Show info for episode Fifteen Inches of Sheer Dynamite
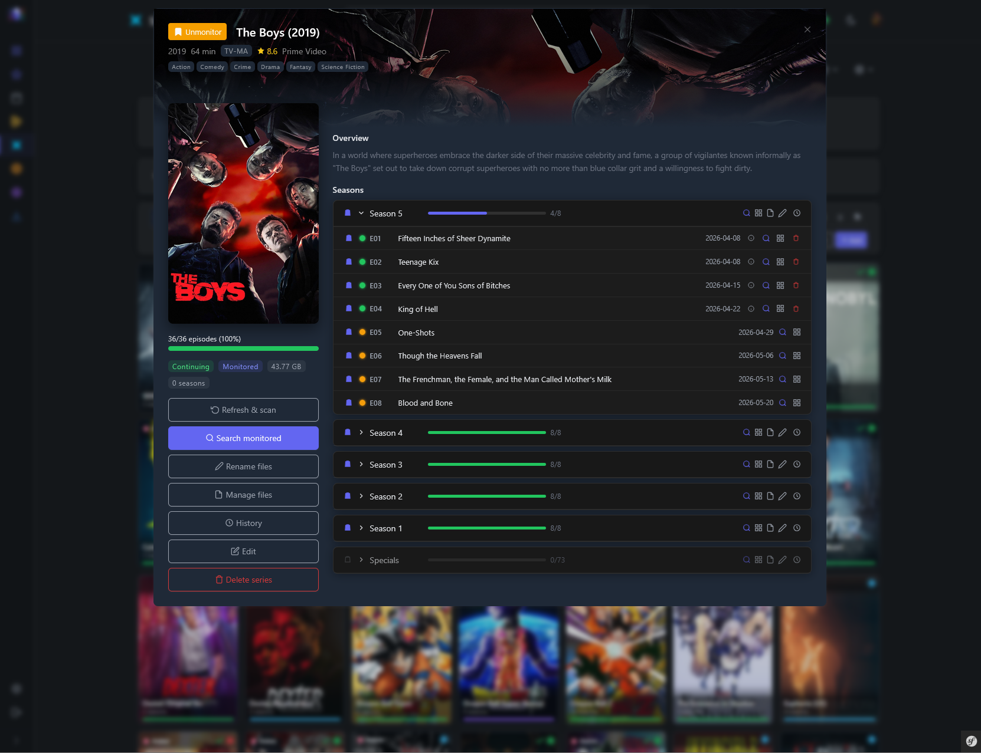This screenshot has height=753, width=981. coord(751,238)
